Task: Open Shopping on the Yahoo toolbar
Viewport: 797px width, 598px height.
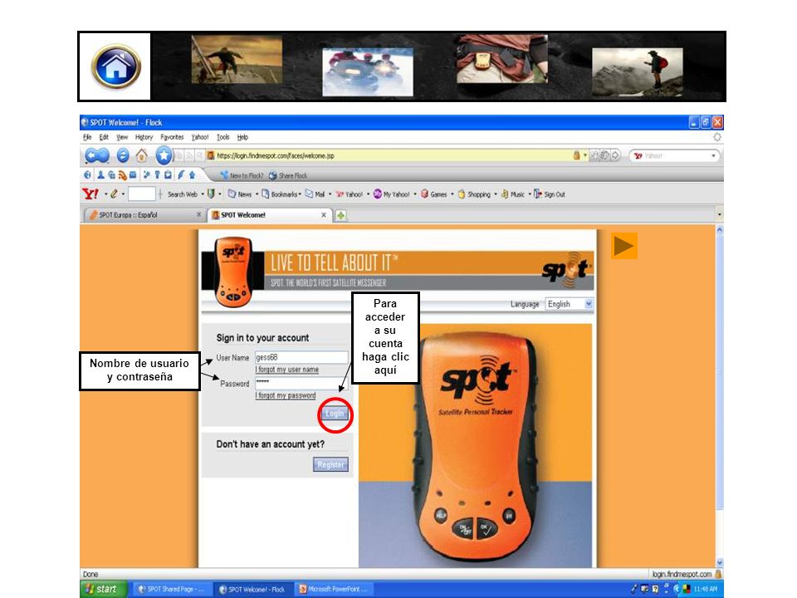Action: (474, 194)
